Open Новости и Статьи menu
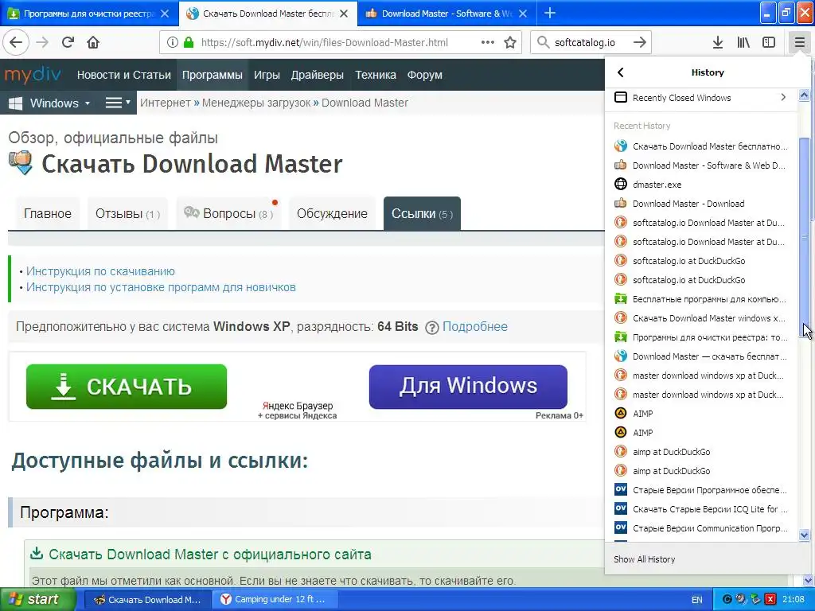 click(x=123, y=75)
